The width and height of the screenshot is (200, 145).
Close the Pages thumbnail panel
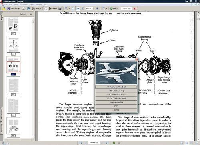[x=31, y=14]
